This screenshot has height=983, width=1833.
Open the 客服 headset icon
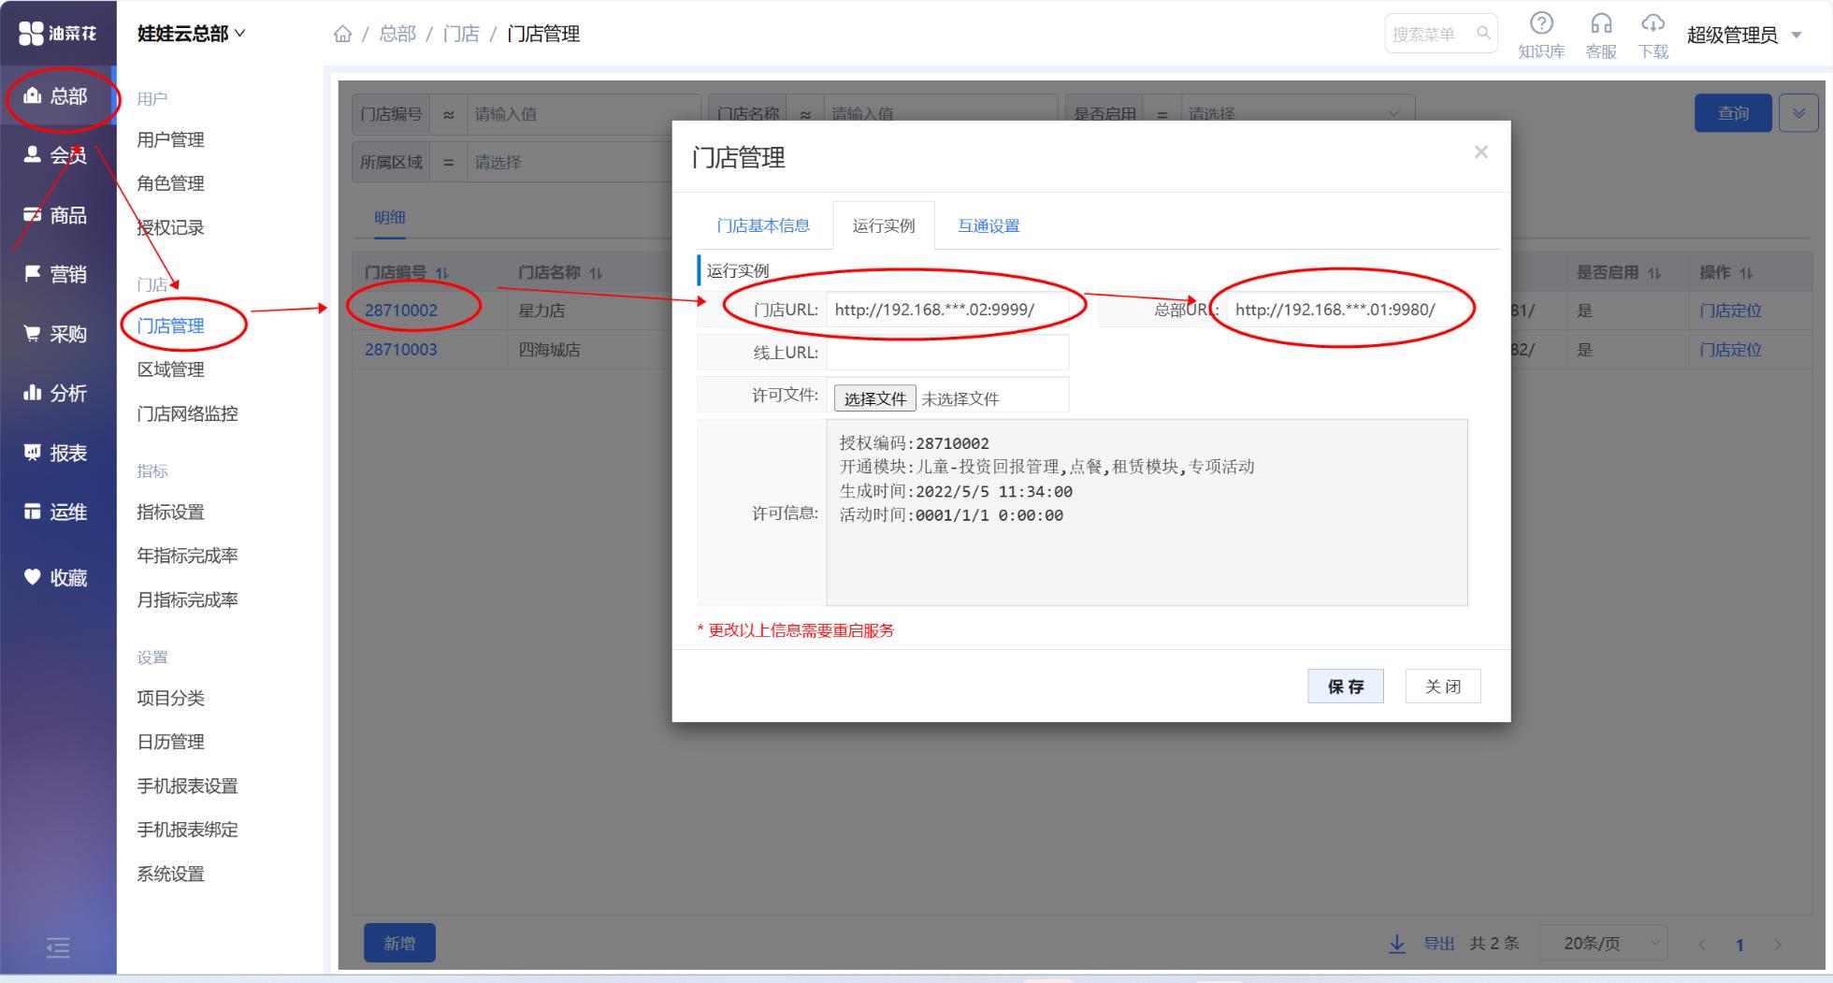click(x=1601, y=36)
